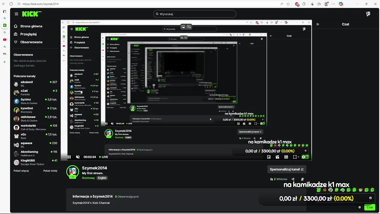Add page to favorites star
The image size is (380, 214).
click(x=288, y=4)
